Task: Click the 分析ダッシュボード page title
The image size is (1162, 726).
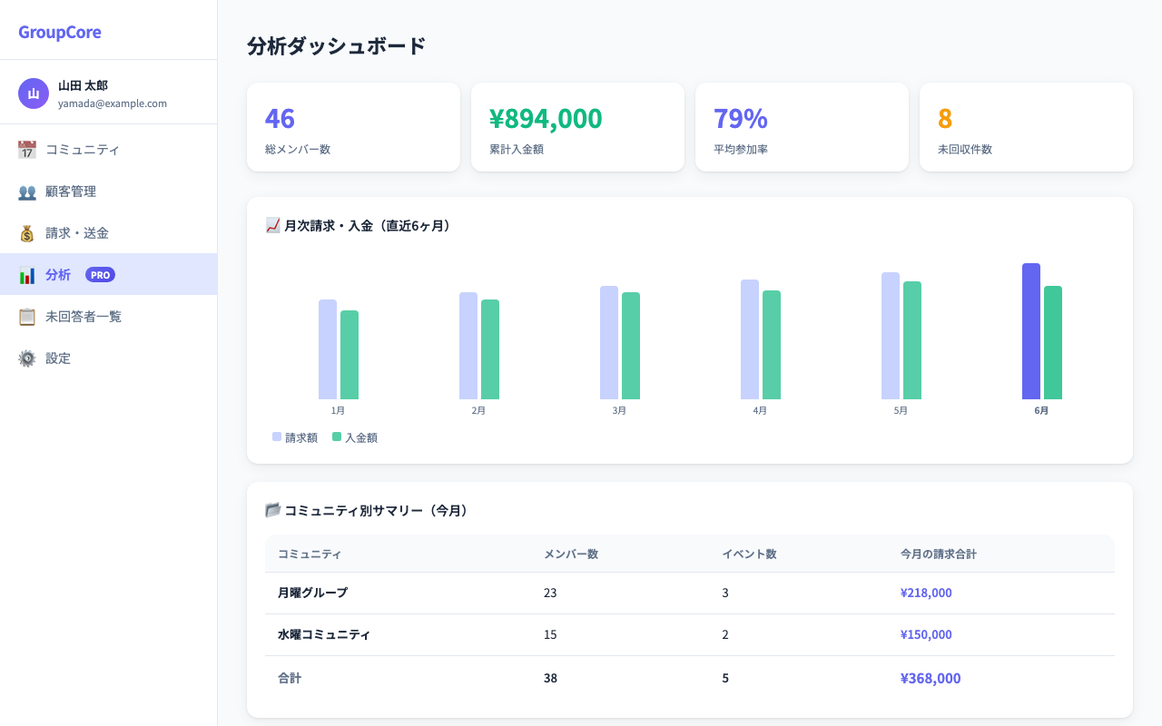Action: click(x=336, y=46)
